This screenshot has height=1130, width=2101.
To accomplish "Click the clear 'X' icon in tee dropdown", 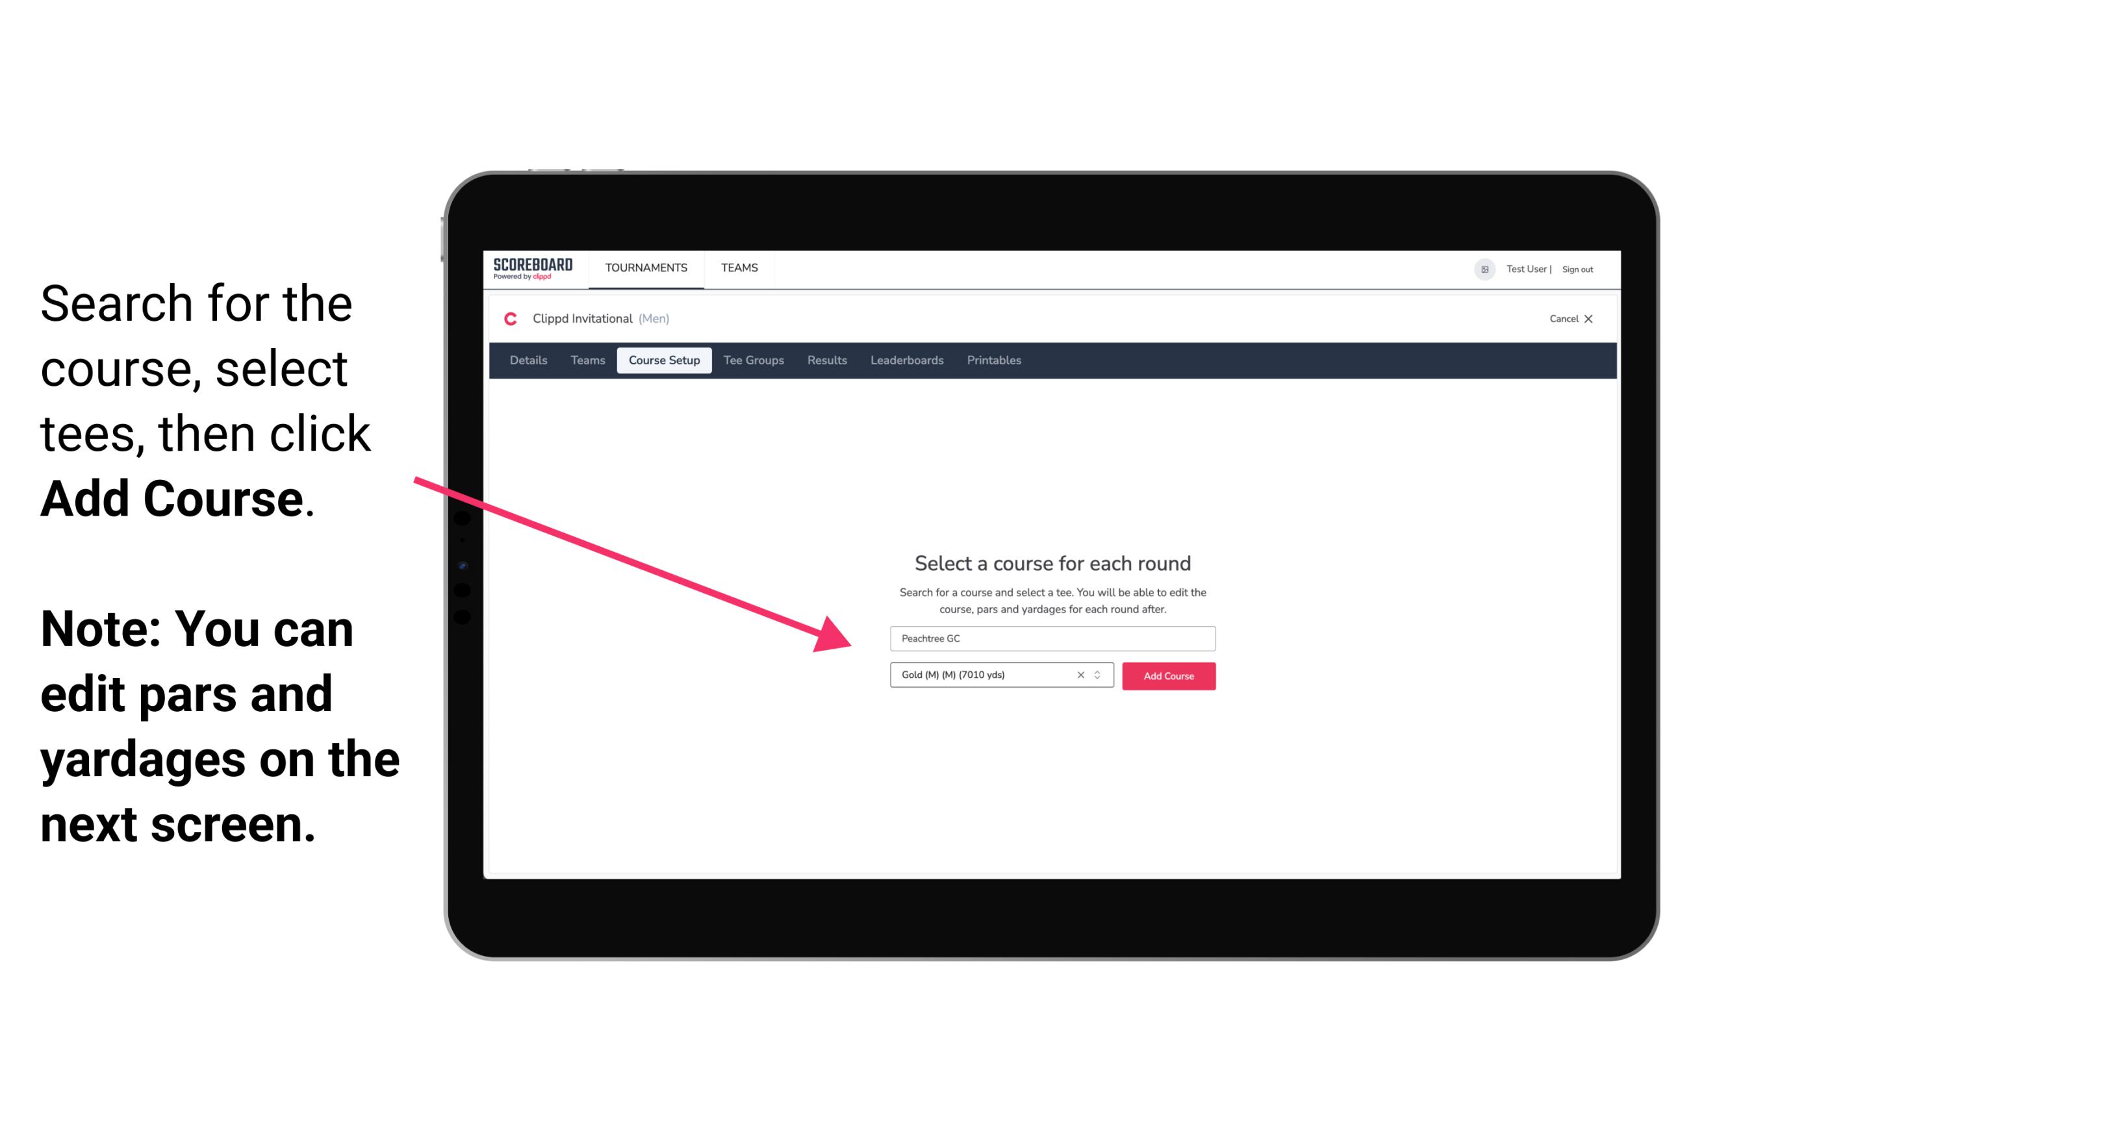I will tap(1078, 676).
